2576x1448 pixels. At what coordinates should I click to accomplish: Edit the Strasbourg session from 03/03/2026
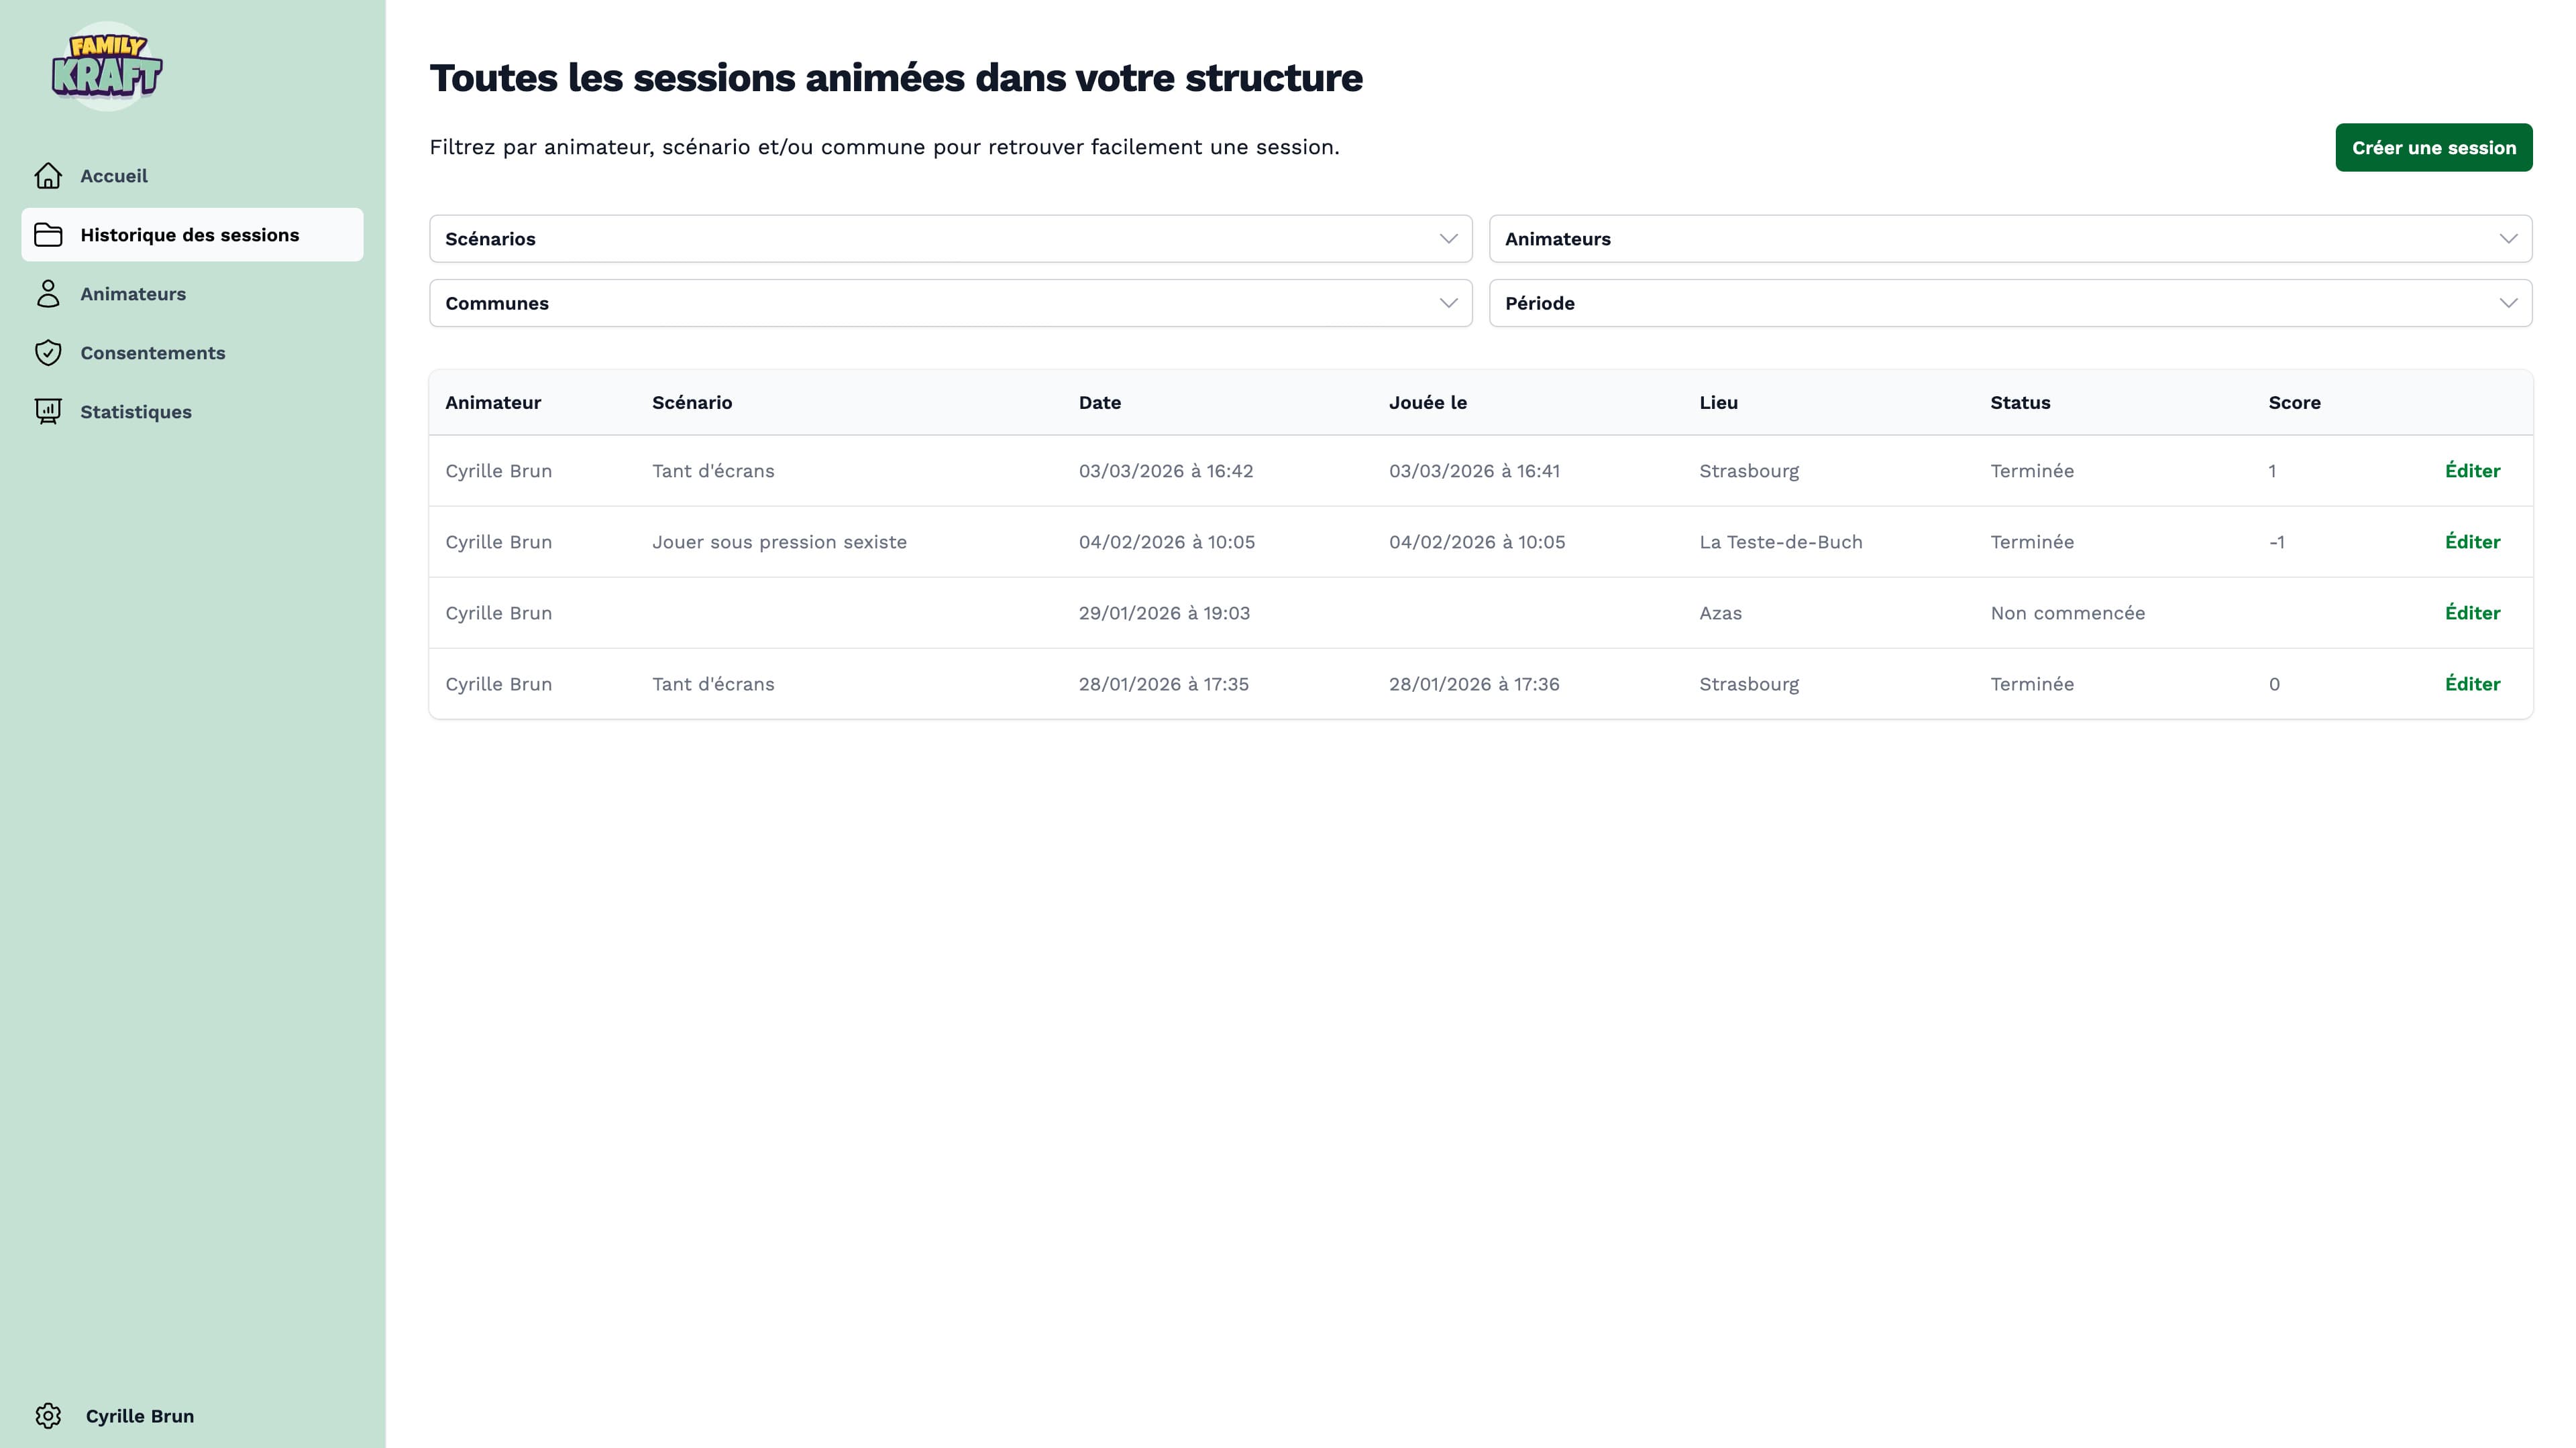click(x=2472, y=471)
